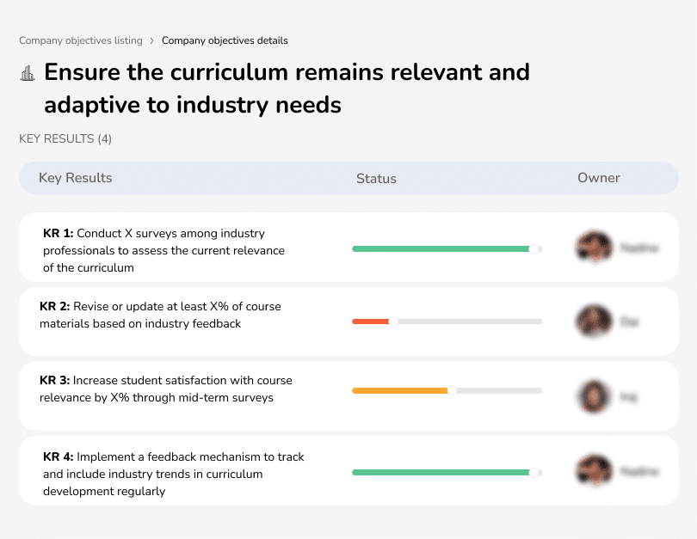Click the objective title heading
This screenshot has width=697, height=539.
(x=287, y=88)
